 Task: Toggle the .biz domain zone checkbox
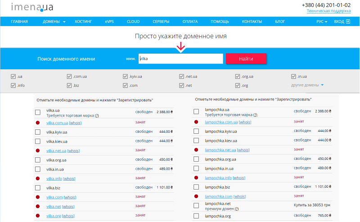point(69,86)
